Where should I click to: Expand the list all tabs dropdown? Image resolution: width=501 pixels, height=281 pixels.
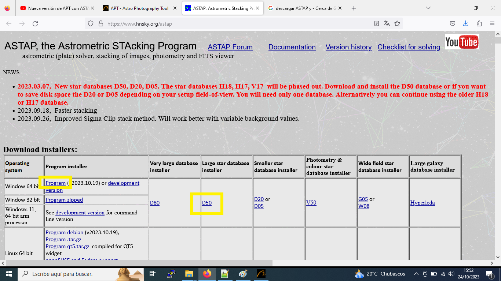click(428, 8)
